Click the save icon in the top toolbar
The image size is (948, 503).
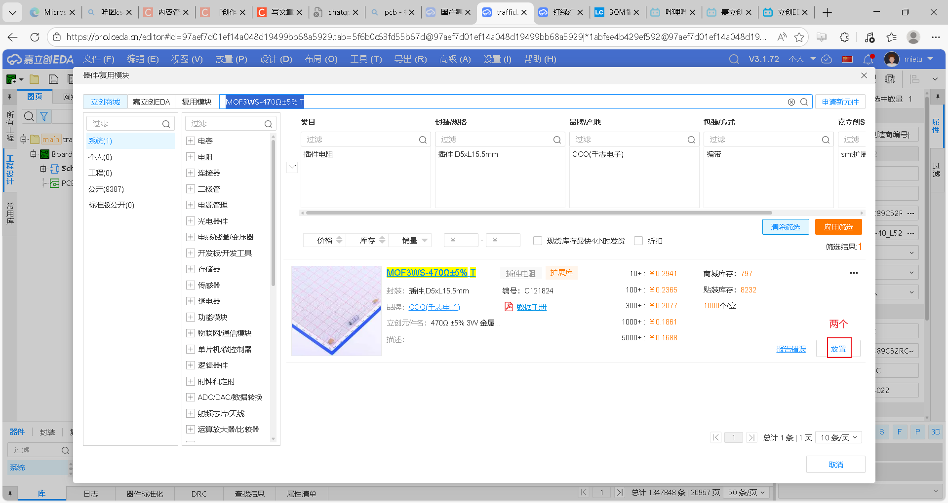[x=53, y=79]
